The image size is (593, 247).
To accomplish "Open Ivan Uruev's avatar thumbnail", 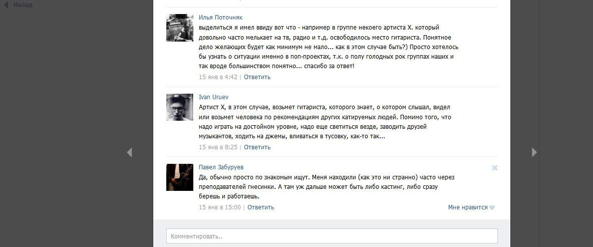I will point(180,107).
